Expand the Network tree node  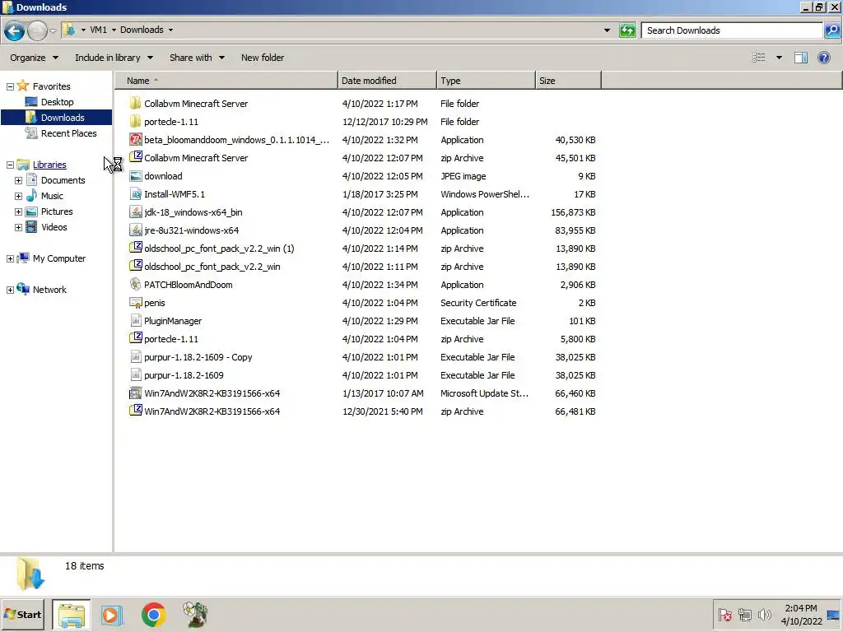(x=10, y=290)
